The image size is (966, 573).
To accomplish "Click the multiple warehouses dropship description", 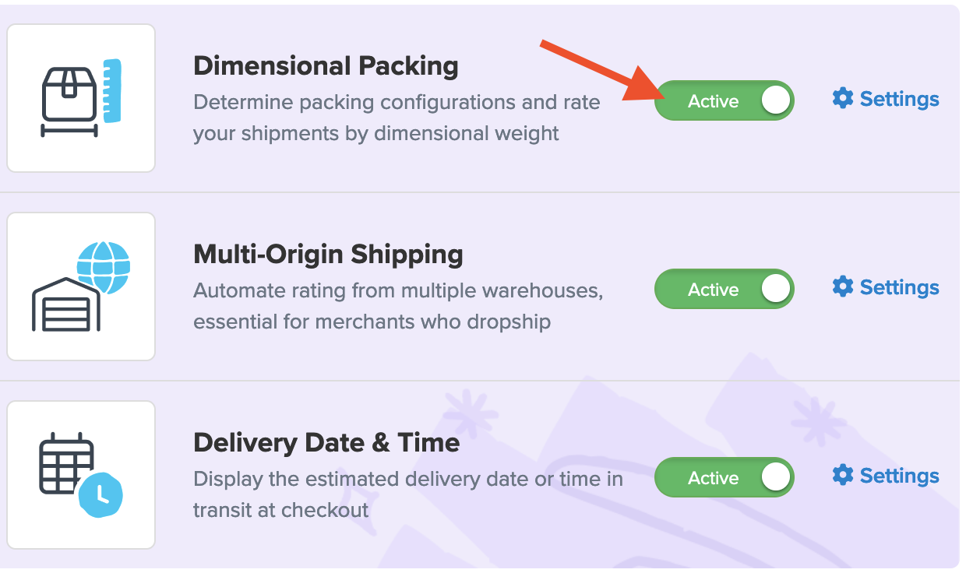I will [x=398, y=306].
